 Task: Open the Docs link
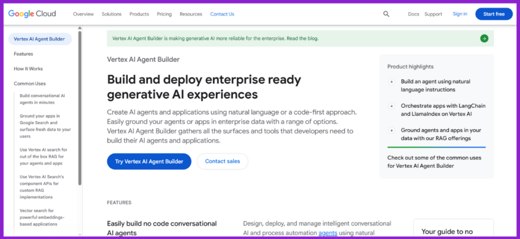tap(413, 14)
